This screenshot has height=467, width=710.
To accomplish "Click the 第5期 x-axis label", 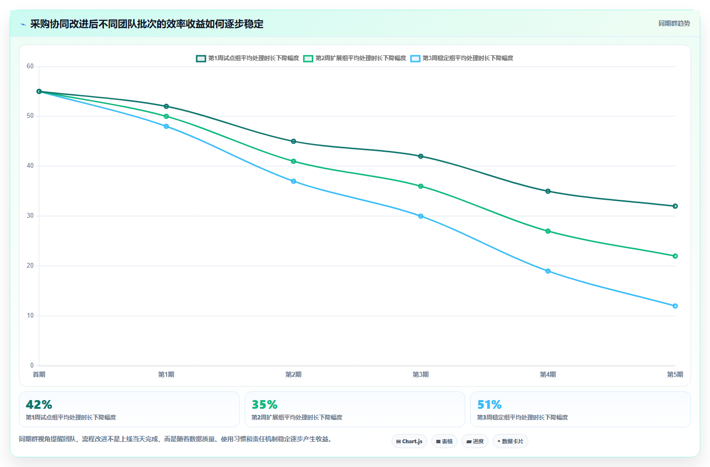I will pyautogui.click(x=675, y=374).
